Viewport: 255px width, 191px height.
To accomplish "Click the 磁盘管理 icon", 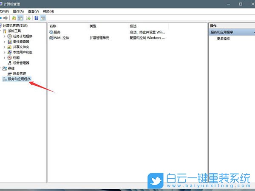I will (x=10, y=74).
